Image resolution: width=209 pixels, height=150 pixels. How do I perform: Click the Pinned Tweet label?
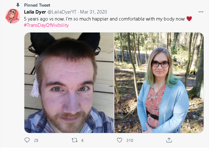(37, 5)
